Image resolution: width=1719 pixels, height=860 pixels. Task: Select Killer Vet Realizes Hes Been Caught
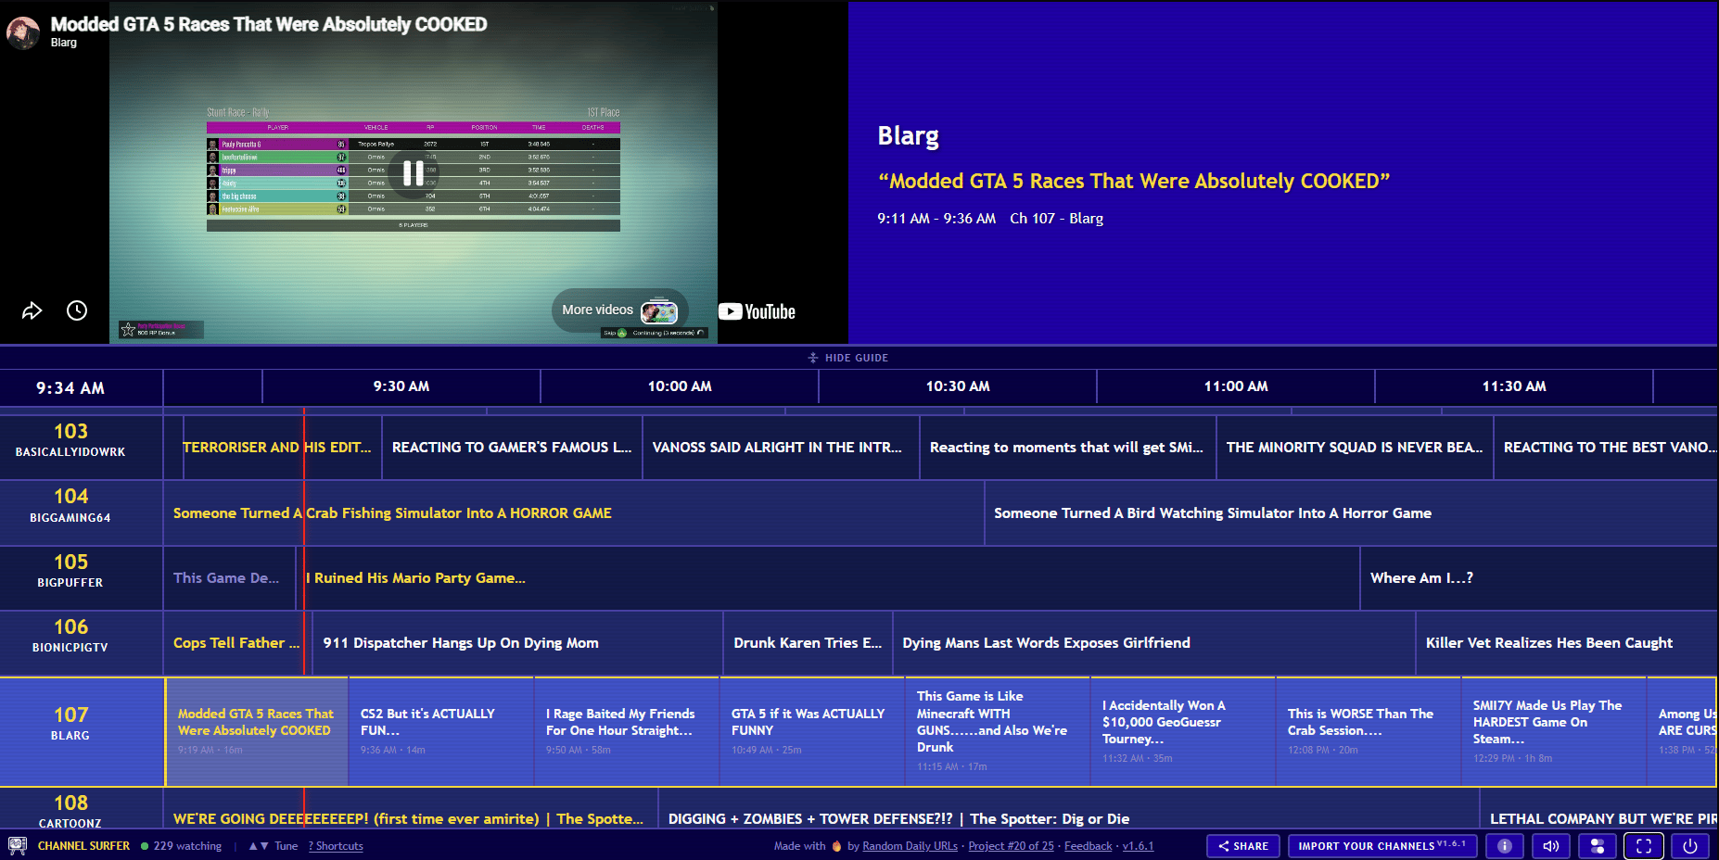tap(1567, 642)
